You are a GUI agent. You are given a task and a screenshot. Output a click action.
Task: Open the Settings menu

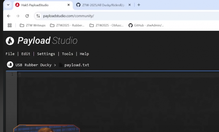(x=46, y=54)
